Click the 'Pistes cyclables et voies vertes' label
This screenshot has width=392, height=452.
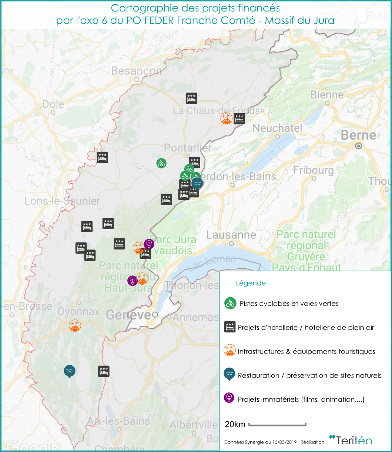[289, 304]
